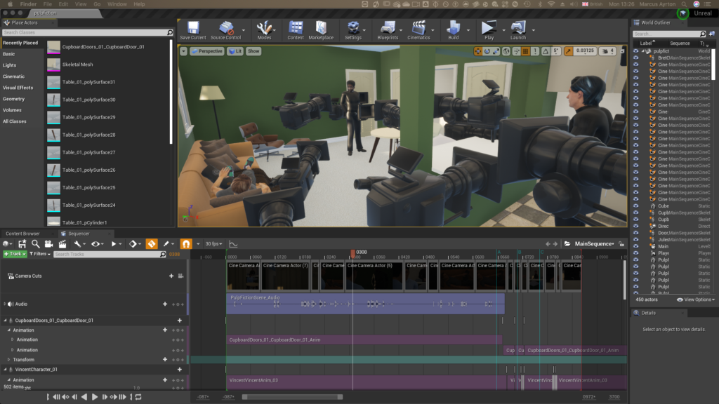Click Sequencer create camera icon

pos(48,244)
